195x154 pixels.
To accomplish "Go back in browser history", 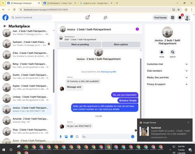I will 4,9.
